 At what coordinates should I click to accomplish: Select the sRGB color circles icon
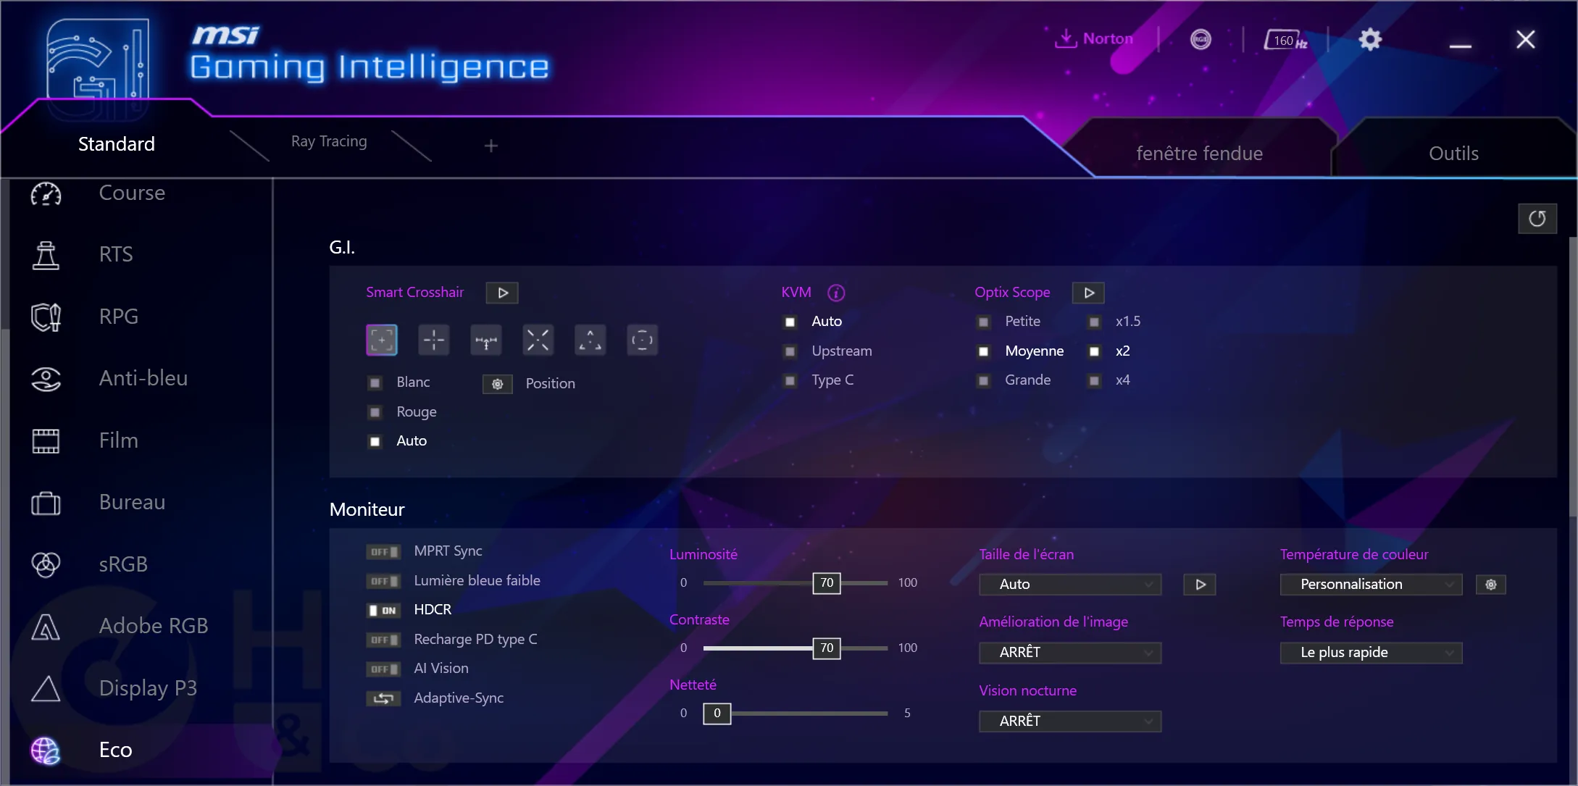tap(46, 564)
